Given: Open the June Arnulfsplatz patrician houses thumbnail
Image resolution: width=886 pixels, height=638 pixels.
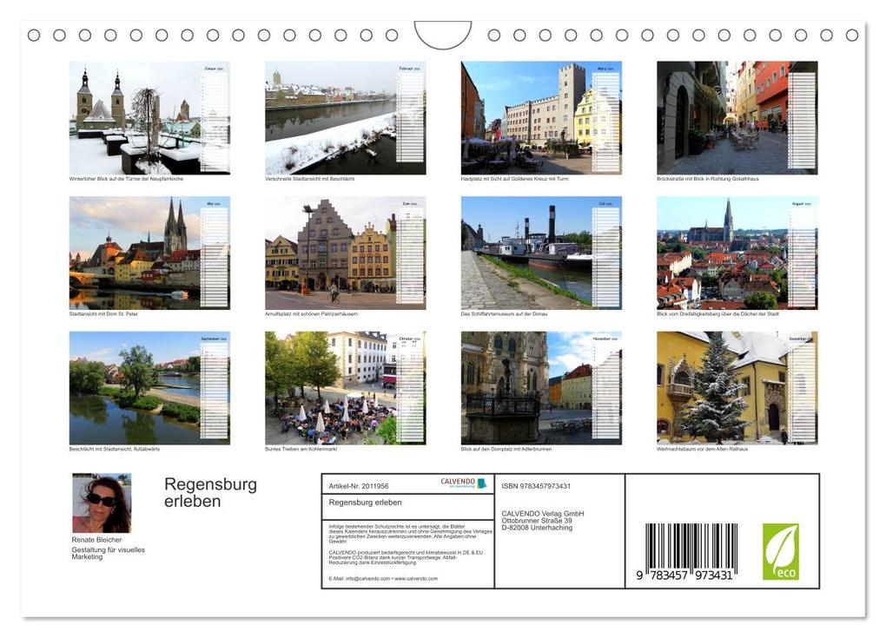Looking at the screenshot, I should tap(345, 253).
